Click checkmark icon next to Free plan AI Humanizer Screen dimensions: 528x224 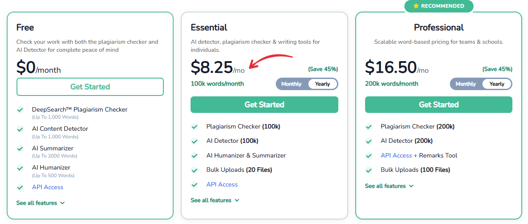coord(20,168)
